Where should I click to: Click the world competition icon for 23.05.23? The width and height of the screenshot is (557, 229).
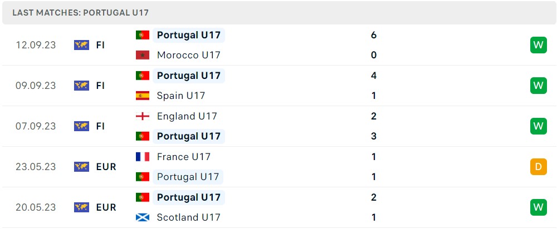point(81,167)
